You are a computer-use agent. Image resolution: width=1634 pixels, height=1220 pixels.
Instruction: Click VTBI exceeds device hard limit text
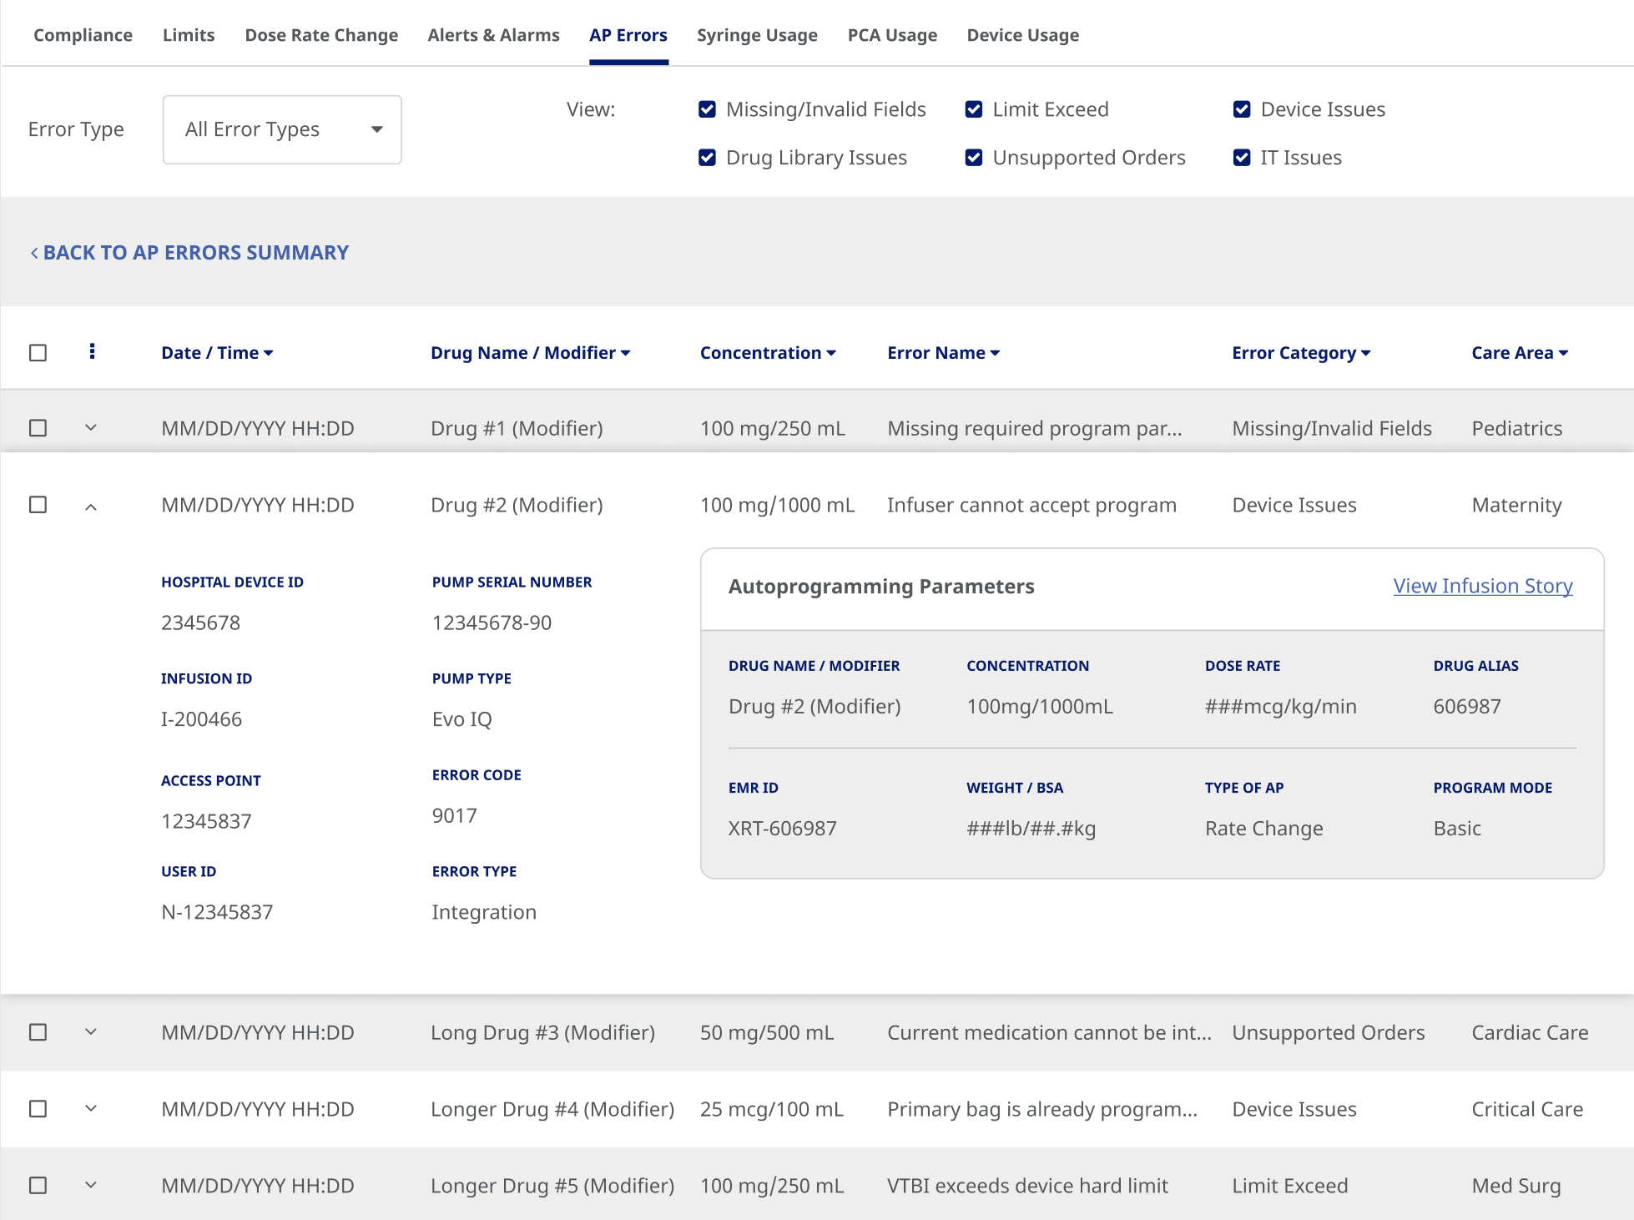click(x=1027, y=1186)
